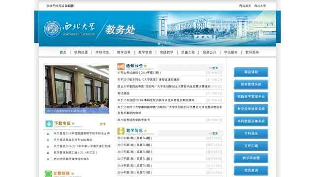Image resolution: width=315 pixels, height=177 pixels.
Task: Open the 实践教学 navigation menu
Action: click(x=166, y=53)
